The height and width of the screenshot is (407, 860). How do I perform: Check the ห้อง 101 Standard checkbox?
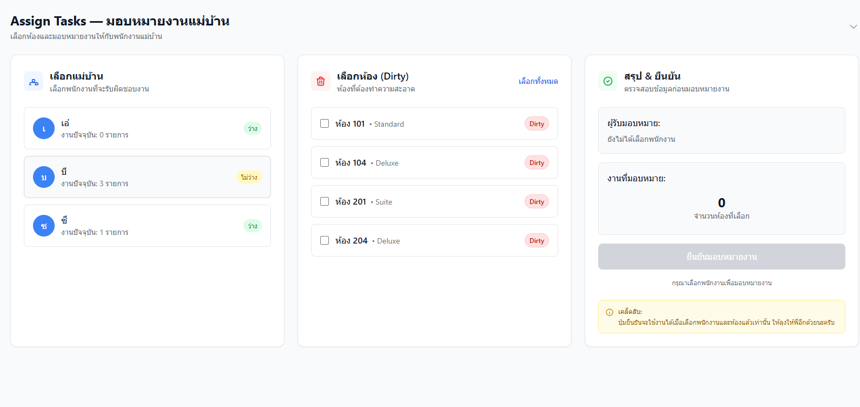(x=325, y=123)
